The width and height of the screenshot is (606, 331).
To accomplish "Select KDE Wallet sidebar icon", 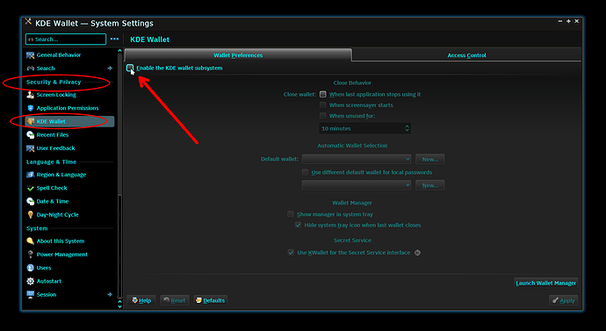I will (x=30, y=121).
